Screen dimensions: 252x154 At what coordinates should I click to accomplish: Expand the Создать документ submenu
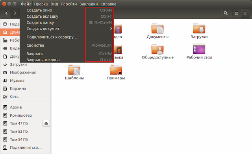[x=67, y=29]
